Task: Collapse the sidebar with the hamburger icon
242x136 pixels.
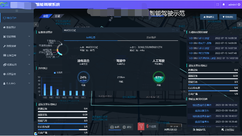Action: coord(17,11)
